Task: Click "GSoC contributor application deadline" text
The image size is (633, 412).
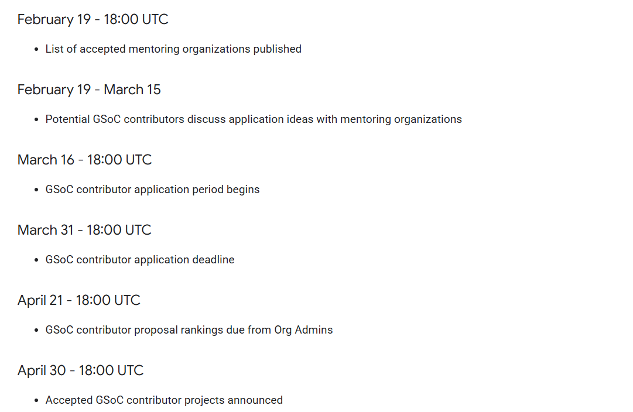Action: [140, 260]
